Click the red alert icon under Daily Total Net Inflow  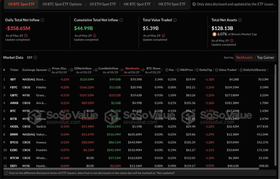26,36
